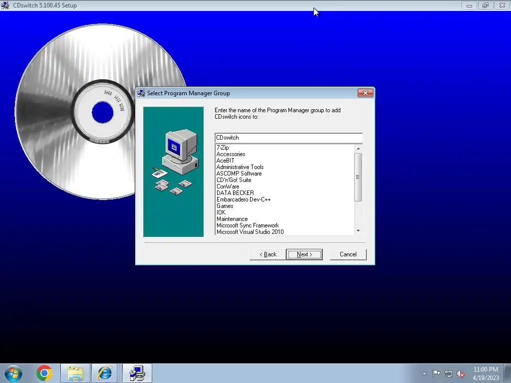The image size is (511, 383).
Task: Click the muted volume tray icon
Action: pos(461,374)
